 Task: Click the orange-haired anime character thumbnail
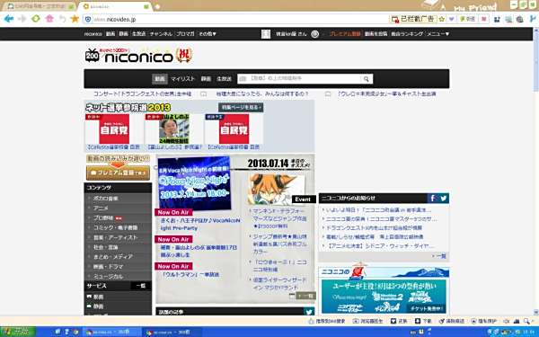click(x=277, y=189)
